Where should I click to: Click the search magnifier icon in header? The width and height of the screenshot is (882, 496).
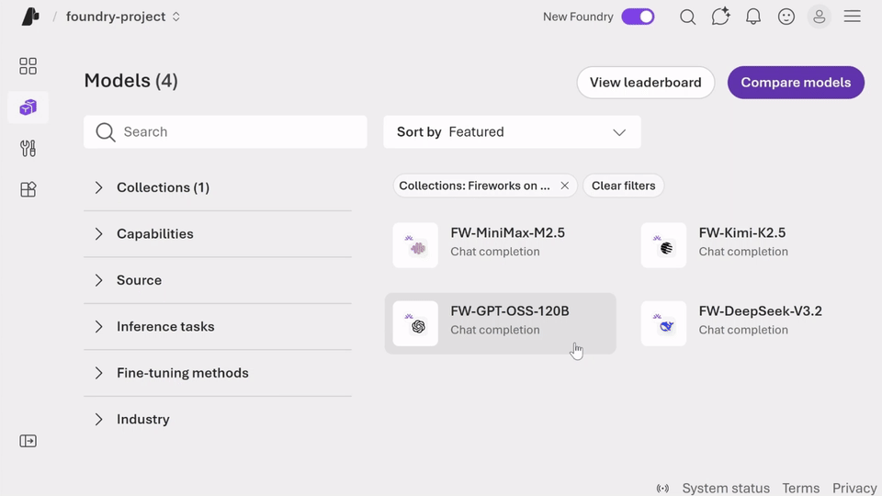tap(687, 17)
